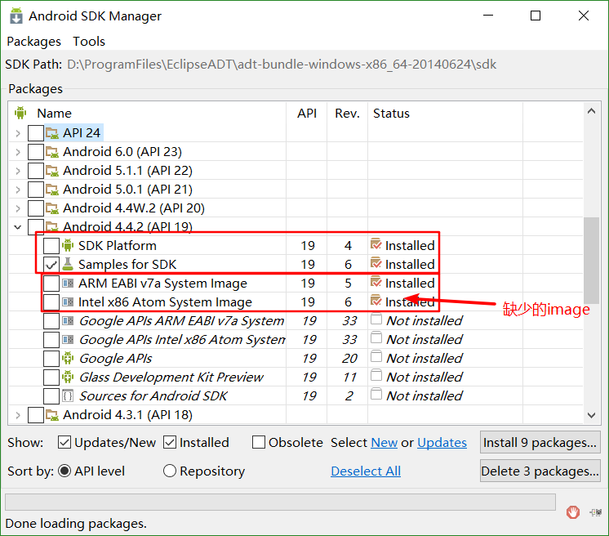Screen dimensions: 609x536
Task: Expand the Android 4.3.1 (API 18) node
Action: (x=18, y=415)
